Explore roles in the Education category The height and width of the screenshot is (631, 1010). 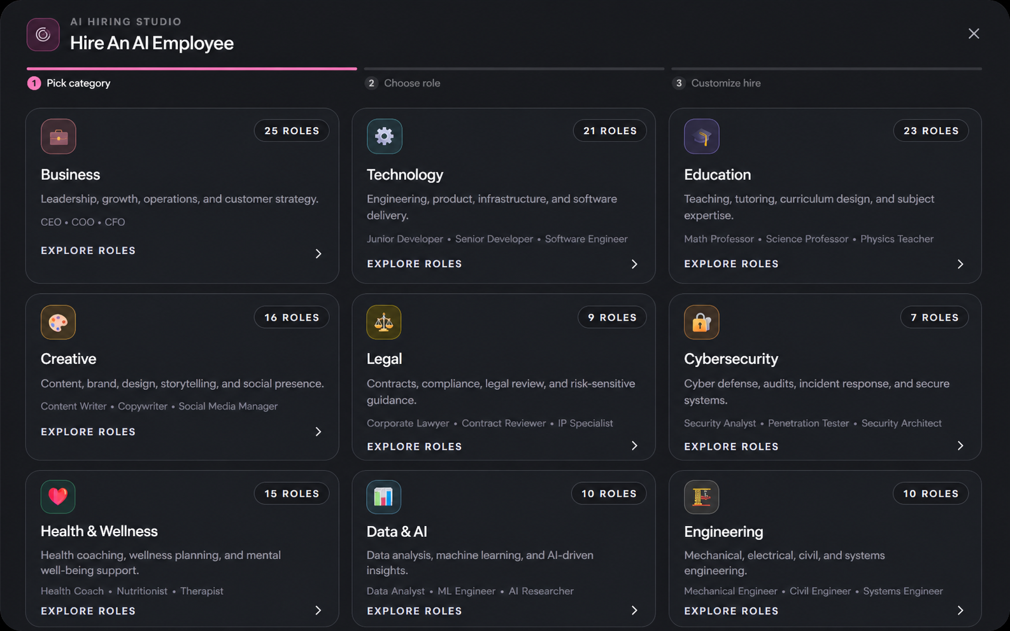(731, 264)
